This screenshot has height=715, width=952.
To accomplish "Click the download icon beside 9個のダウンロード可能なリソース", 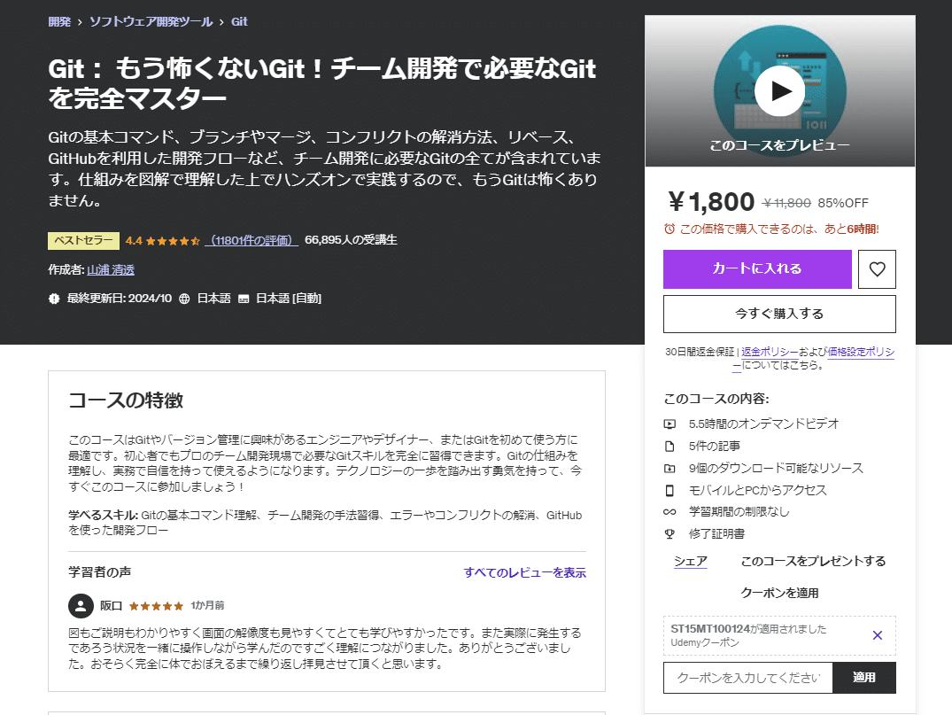I will pyautogui.click(x=669, y=469).
